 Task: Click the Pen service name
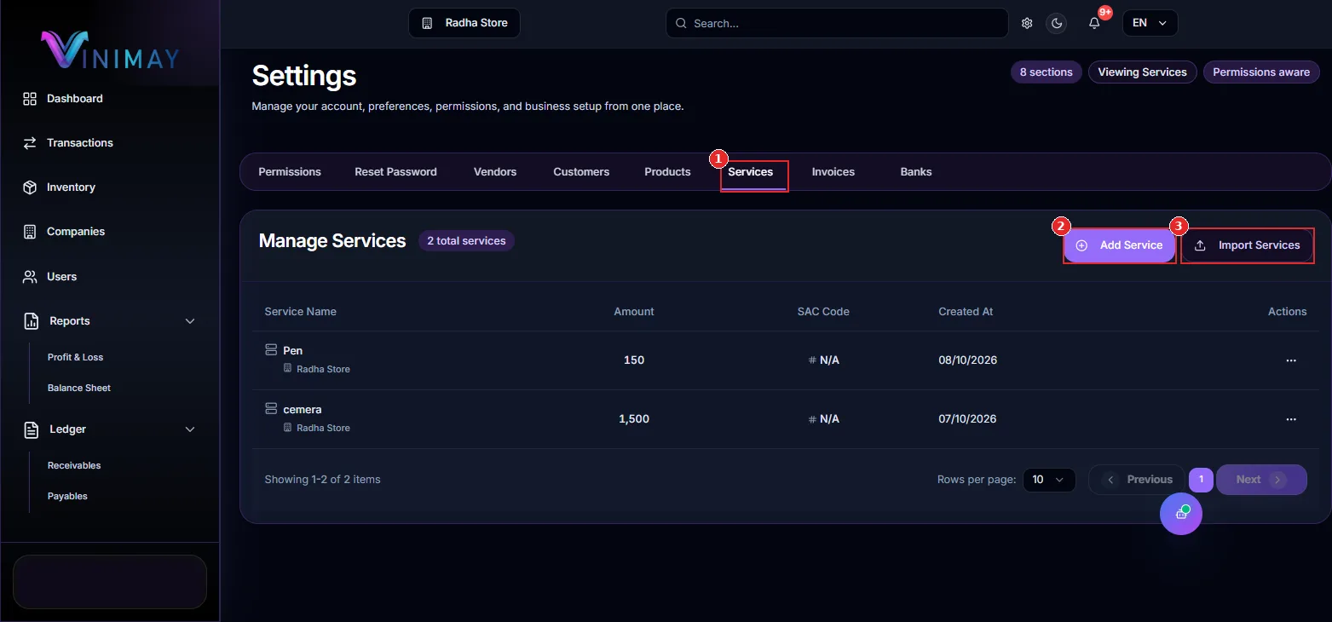pos(293,350)
